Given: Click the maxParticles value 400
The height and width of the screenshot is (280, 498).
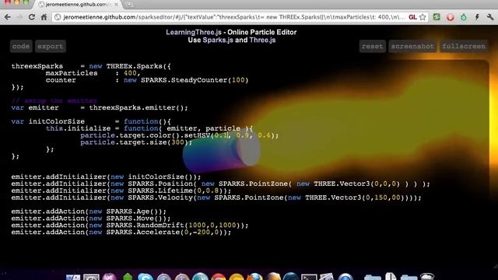Looking at the screenshot, I should click(x=130, y=73).
